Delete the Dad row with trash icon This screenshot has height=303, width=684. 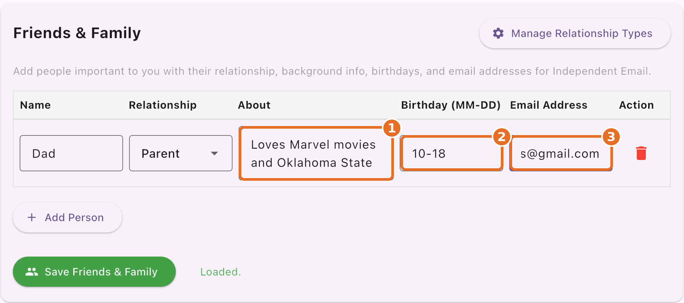(641, 153)
